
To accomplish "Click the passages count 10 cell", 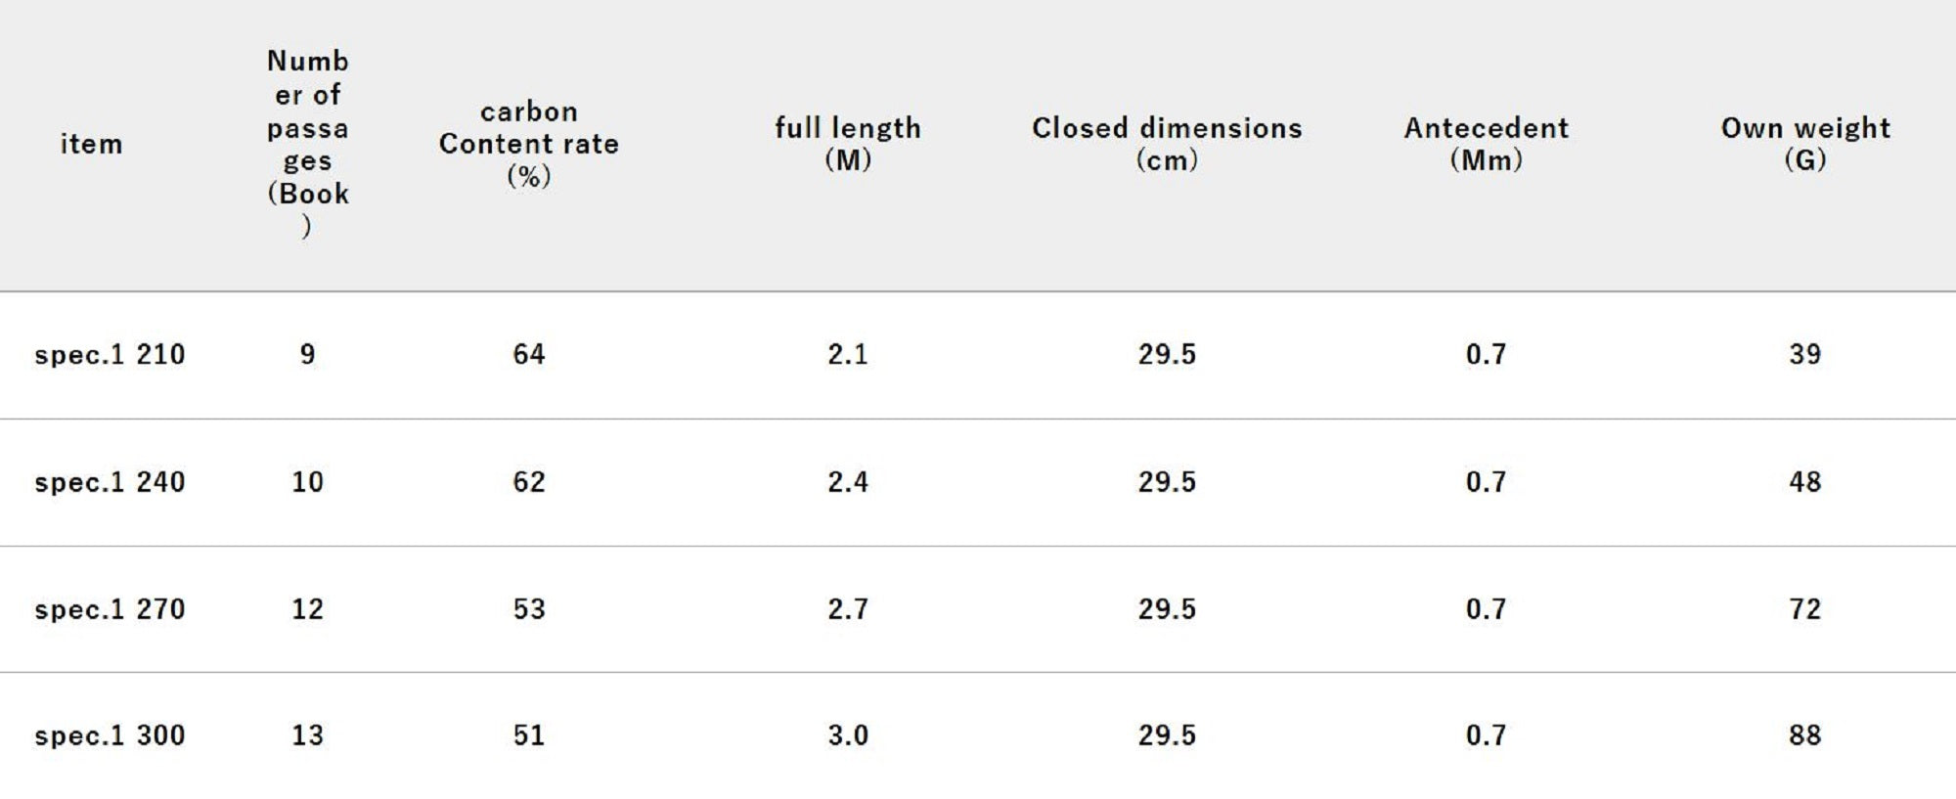I will point(307,482).
